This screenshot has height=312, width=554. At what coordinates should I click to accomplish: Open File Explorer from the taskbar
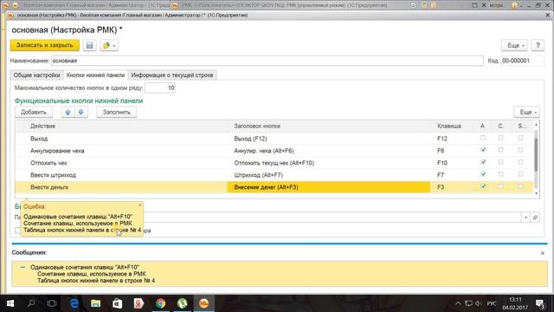(96, 303)
